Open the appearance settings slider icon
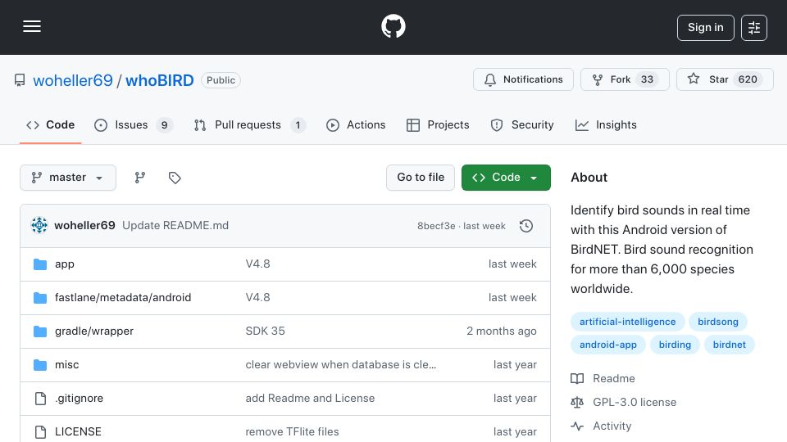Viewport: 787px width, 442px height. (754, 28)
